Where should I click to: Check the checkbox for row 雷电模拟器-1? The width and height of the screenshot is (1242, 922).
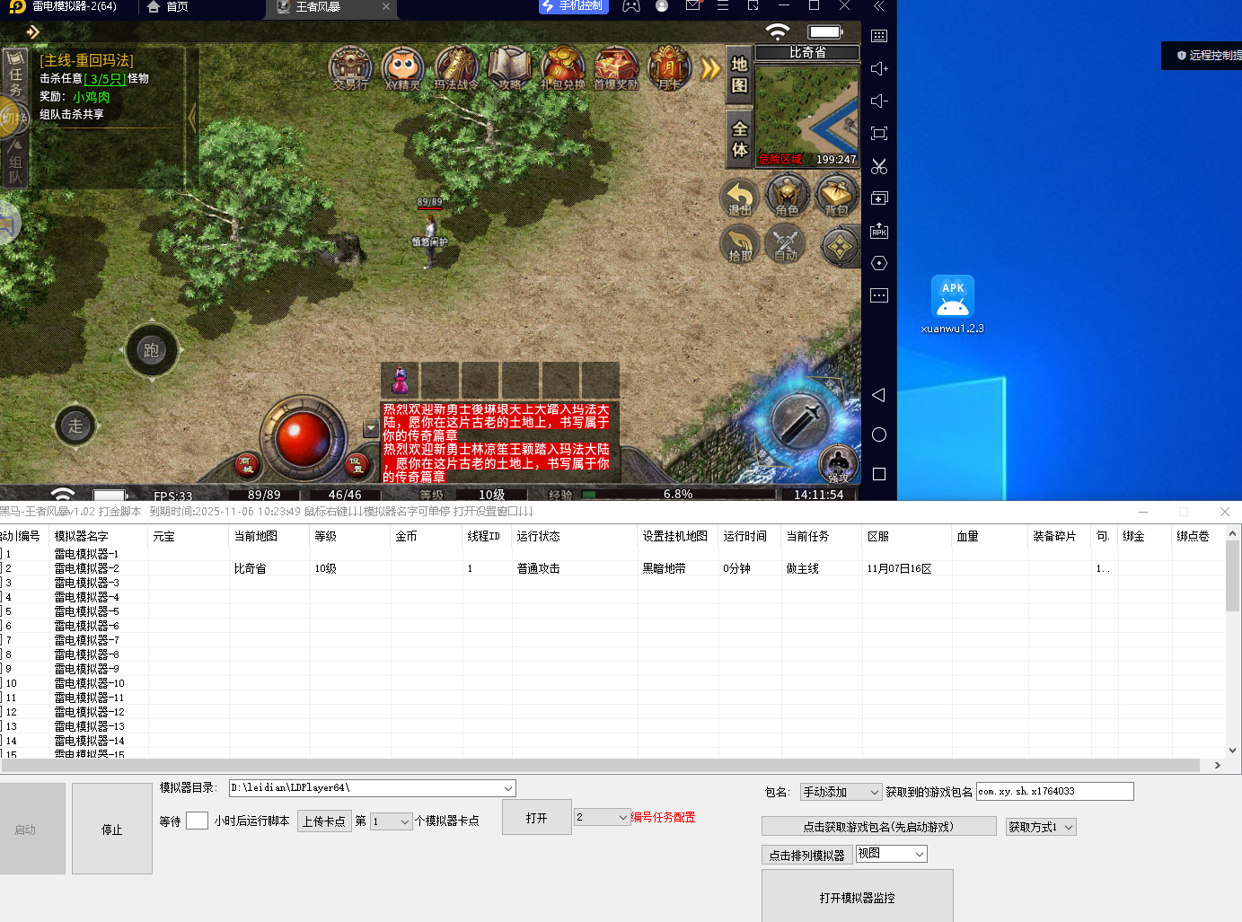pos(1,554)
